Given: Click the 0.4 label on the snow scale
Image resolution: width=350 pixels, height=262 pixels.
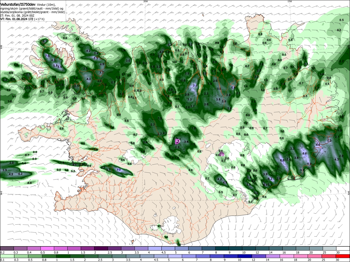Looking at the screenshot, I should tap(29, 252).
